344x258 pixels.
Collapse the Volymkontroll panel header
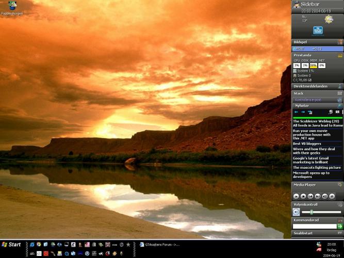[x=317, y=204]
